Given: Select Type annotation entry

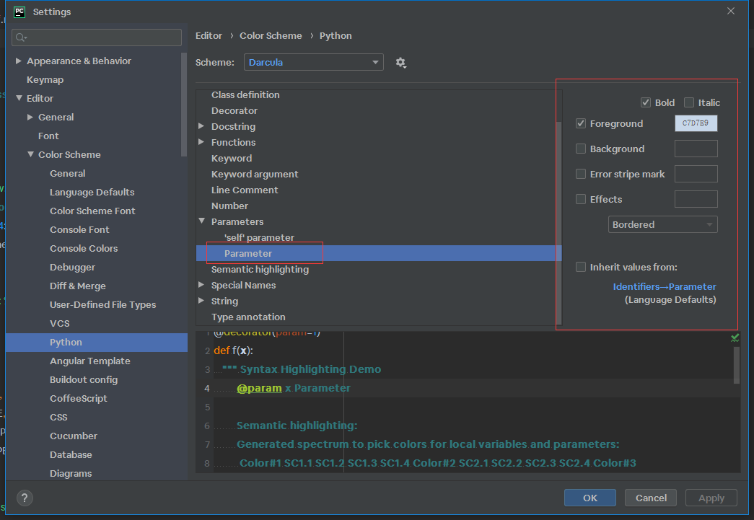Looking at the screenshot, I should click(x=249, y=317).
